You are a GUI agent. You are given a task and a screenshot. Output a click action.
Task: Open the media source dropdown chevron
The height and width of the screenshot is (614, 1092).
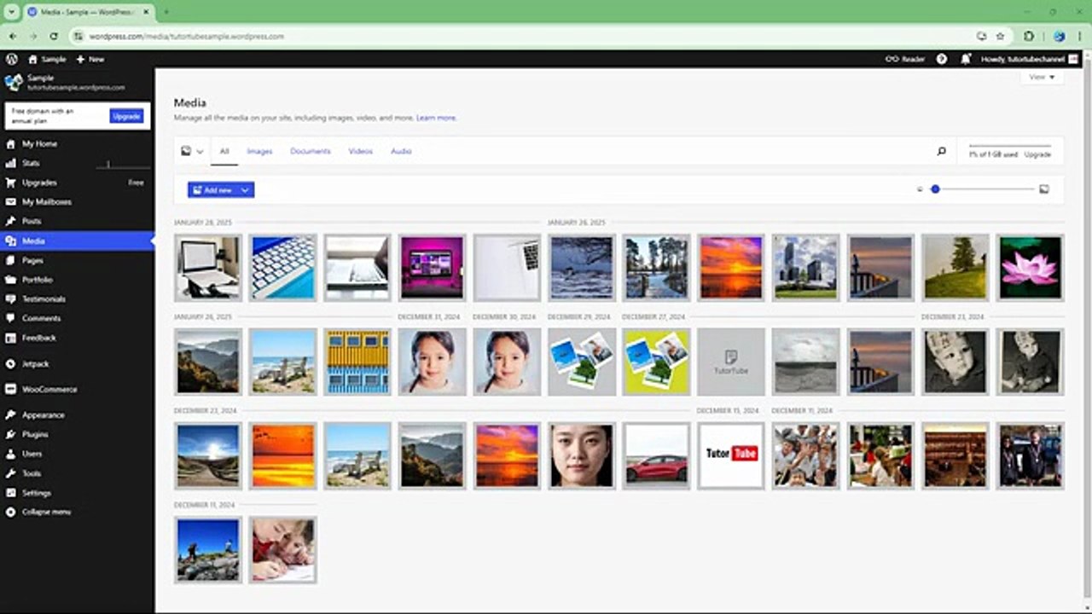[x=200, y=151]
